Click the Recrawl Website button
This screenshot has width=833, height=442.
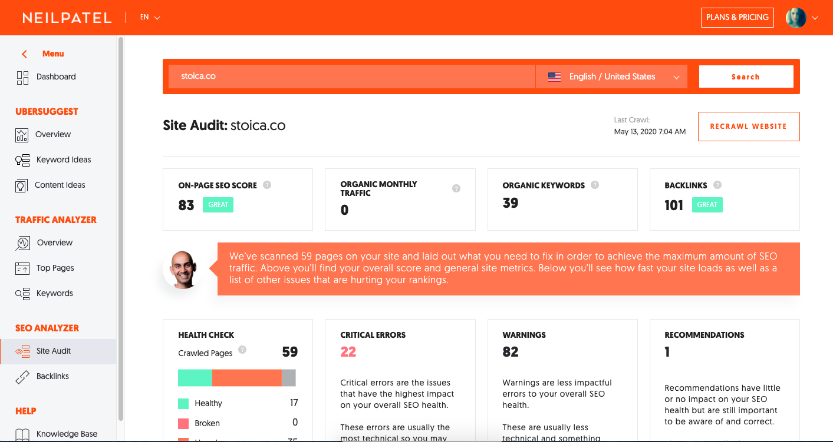[749, 127]
